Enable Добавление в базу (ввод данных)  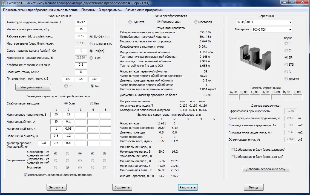point(257,157)
